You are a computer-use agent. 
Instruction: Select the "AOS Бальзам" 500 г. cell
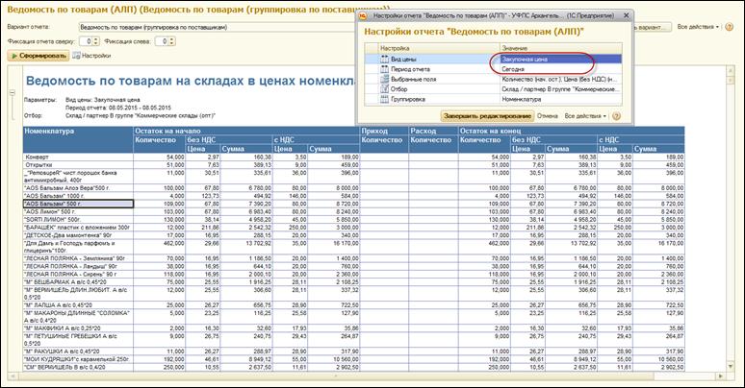click(x=78, y=204)
